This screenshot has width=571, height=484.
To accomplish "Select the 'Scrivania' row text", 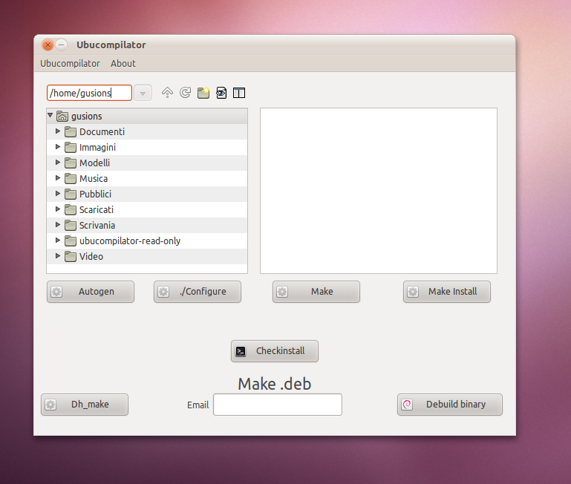I will [97, 226].
